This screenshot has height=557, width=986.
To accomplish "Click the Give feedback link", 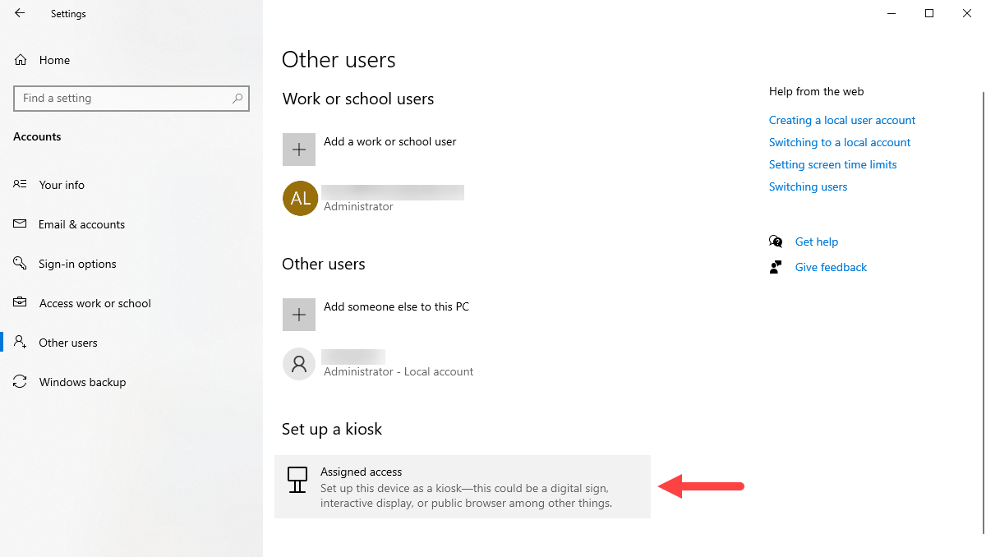I will [x=831, y=267].
